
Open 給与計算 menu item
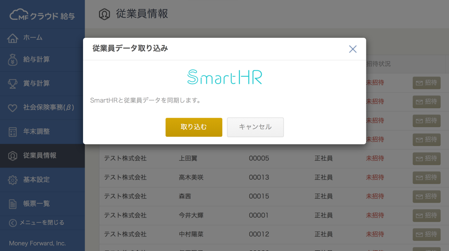42,60
